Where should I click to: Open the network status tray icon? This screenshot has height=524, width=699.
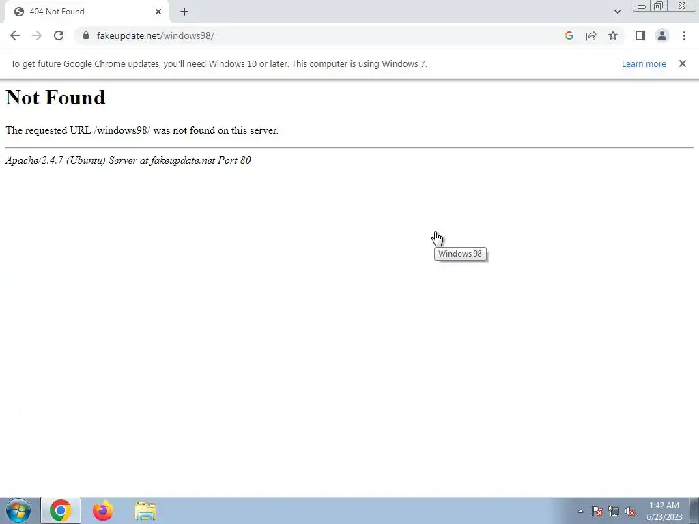tap(614, 511)
